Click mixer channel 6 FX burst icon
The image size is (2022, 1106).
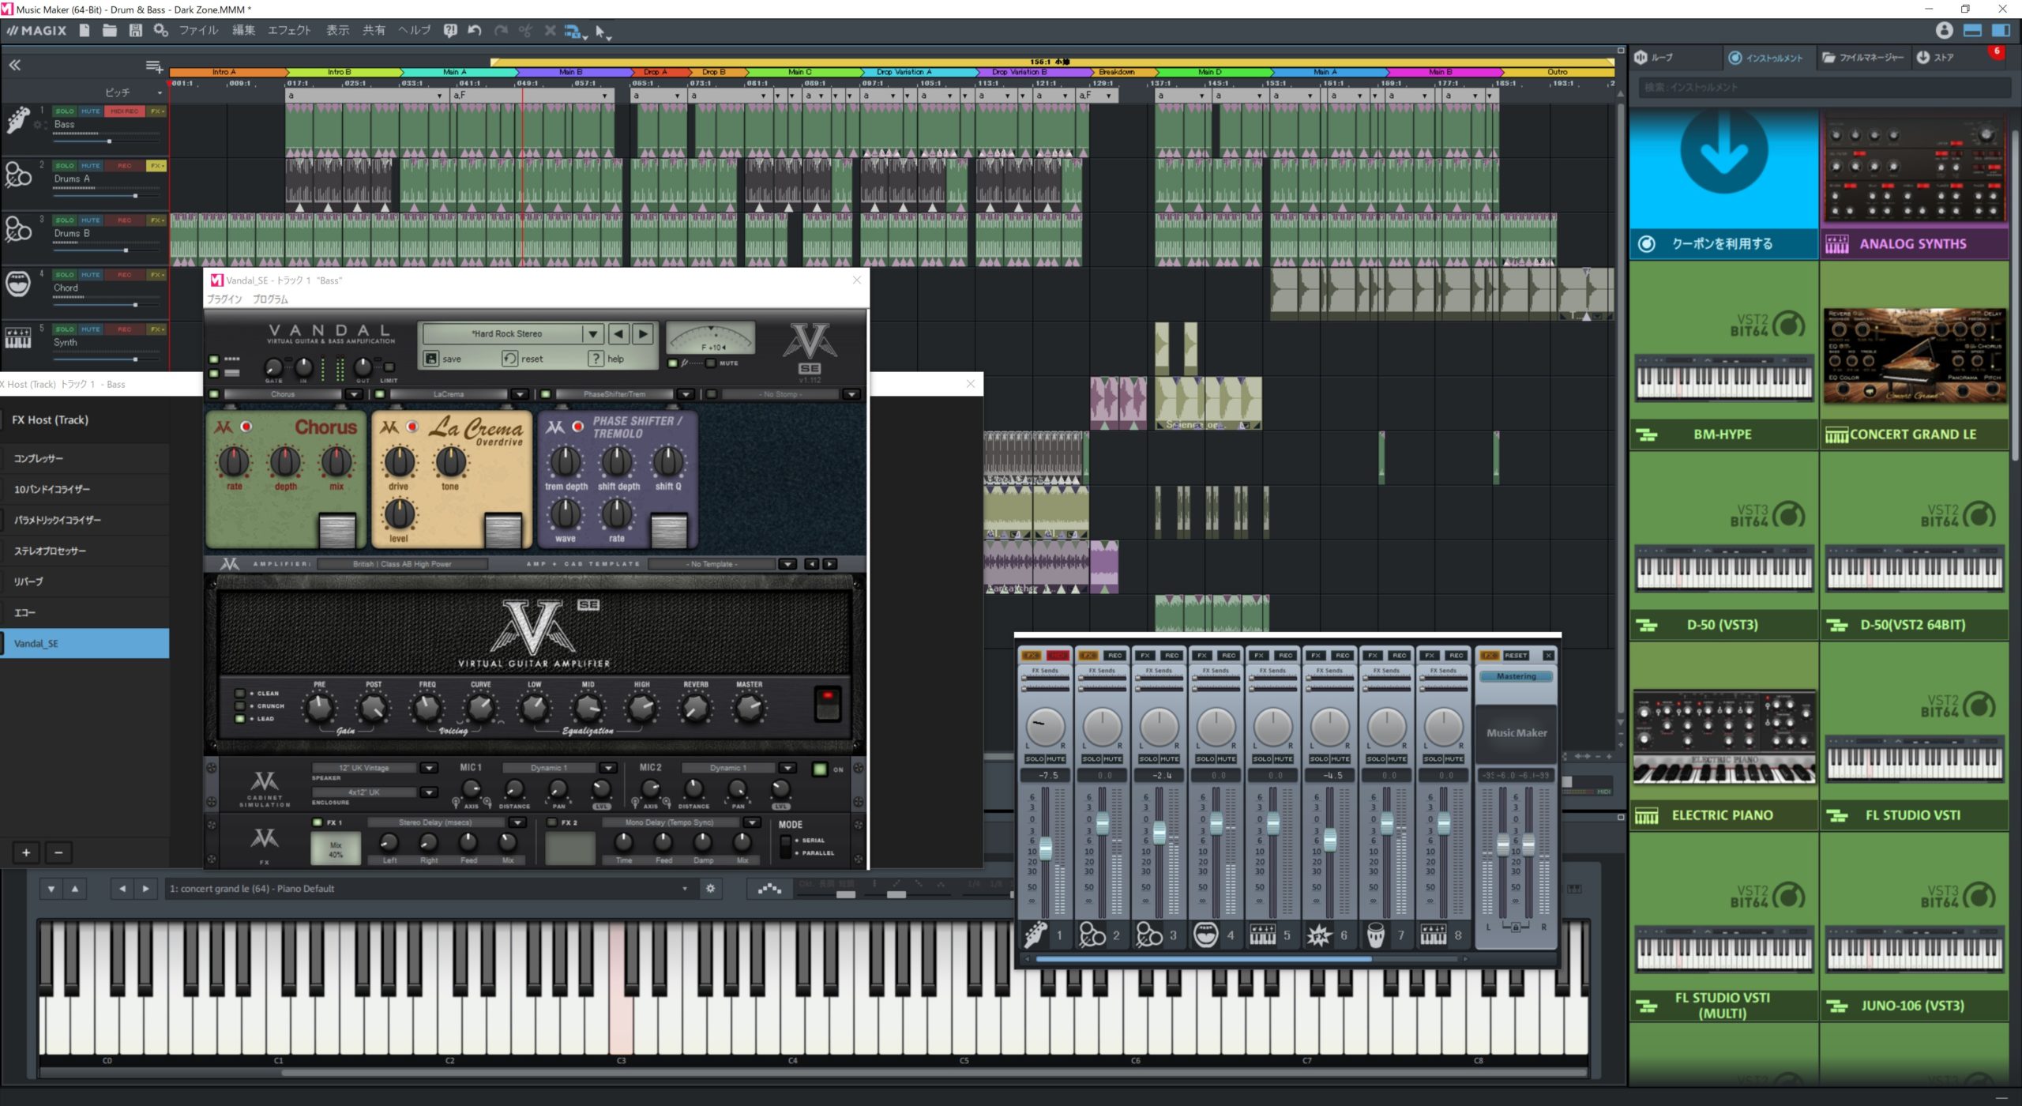pos(1319,935)
